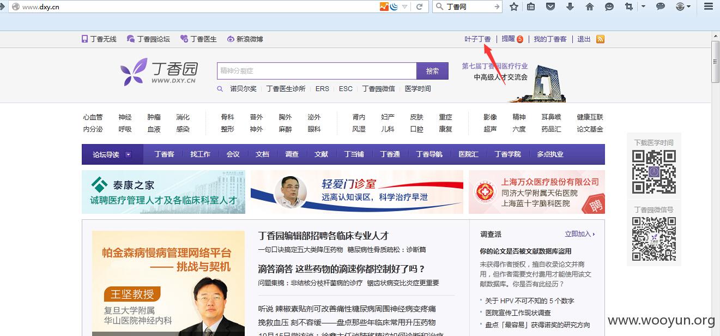
Task: Open the 丁香医生 link
Action: [x=198, y=39]
